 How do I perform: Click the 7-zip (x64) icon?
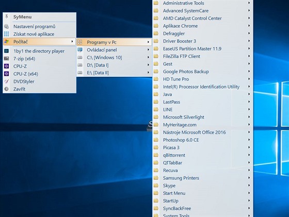[x=6, y=59]
